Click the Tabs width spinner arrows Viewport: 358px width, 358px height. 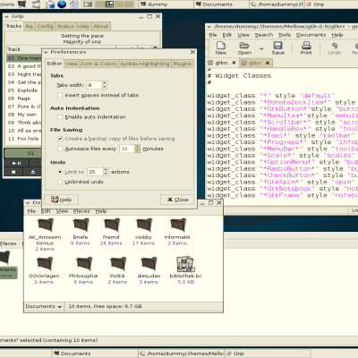point(105,85)
